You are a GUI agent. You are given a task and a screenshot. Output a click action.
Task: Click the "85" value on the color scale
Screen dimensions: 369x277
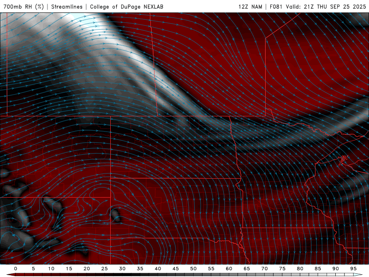coord(318,269)
